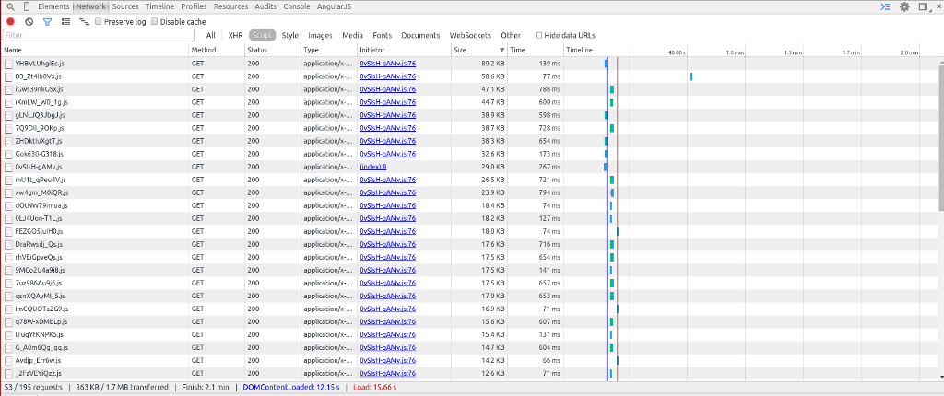Screen dimensions: 944x396
Task: Filter requests by Documents
Action: point(420,36)
